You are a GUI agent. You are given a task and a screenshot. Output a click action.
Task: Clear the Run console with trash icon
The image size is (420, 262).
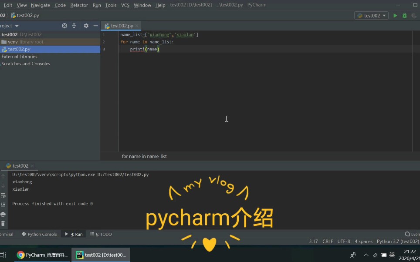point(3,223)
